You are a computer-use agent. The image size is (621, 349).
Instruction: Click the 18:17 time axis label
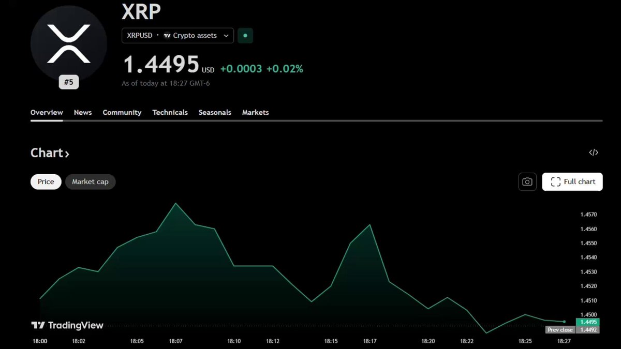(369, 341)
